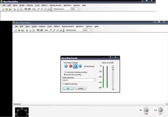Open Enhancement menu in back WaveEditor window

click(56, 5)
